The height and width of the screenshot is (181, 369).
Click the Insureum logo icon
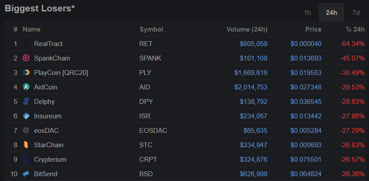click(26, 116)
